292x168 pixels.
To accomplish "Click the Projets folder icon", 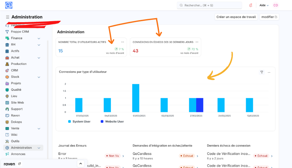I will (7, 83).
